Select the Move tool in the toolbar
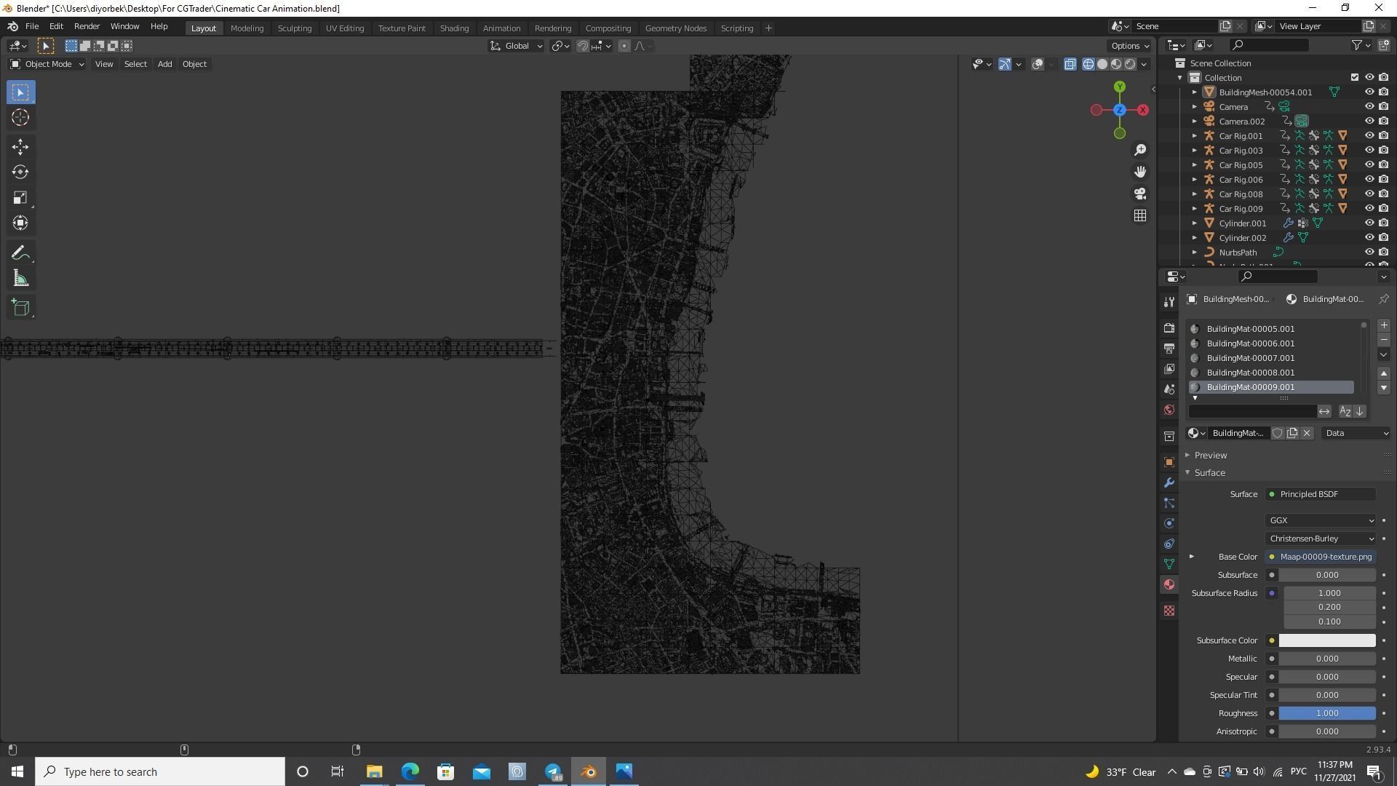This screenshot has width=1397, height=786. click(x=20, y=147)
